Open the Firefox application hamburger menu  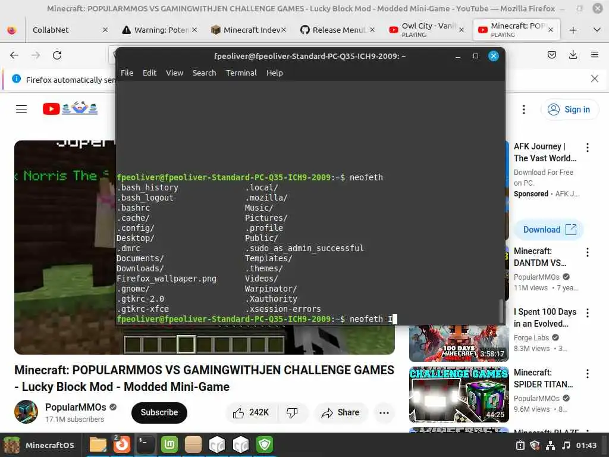594,55
